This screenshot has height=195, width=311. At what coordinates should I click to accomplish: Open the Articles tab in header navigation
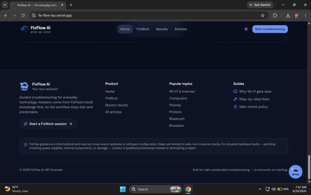(x=181, y=29)
